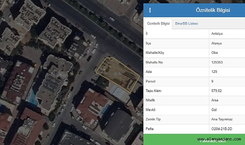
Task: Switch to the Bina/BB Listesi tab
Action: click(x=187, y=24)
